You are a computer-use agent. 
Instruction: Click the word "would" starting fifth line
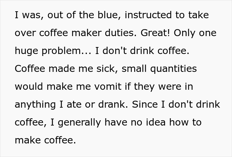pyautogui.click(x=29, y=86)
